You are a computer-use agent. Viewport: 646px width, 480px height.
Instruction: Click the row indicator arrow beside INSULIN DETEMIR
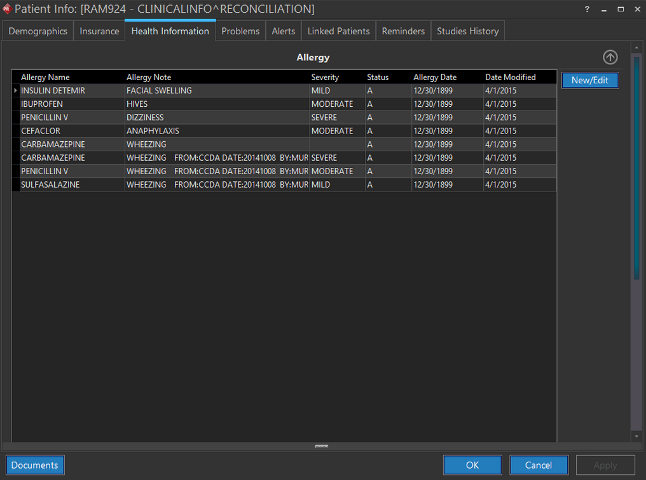click(x=15, y=91)
